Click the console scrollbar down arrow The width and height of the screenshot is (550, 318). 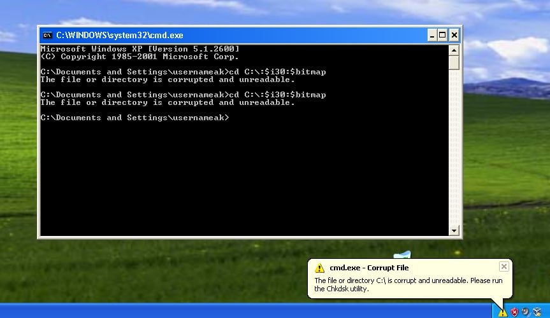tap(454, 230)
